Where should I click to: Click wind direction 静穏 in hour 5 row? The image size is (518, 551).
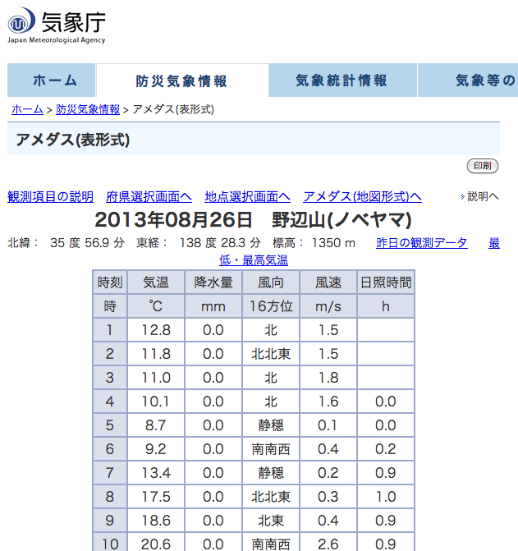point(271,425)
